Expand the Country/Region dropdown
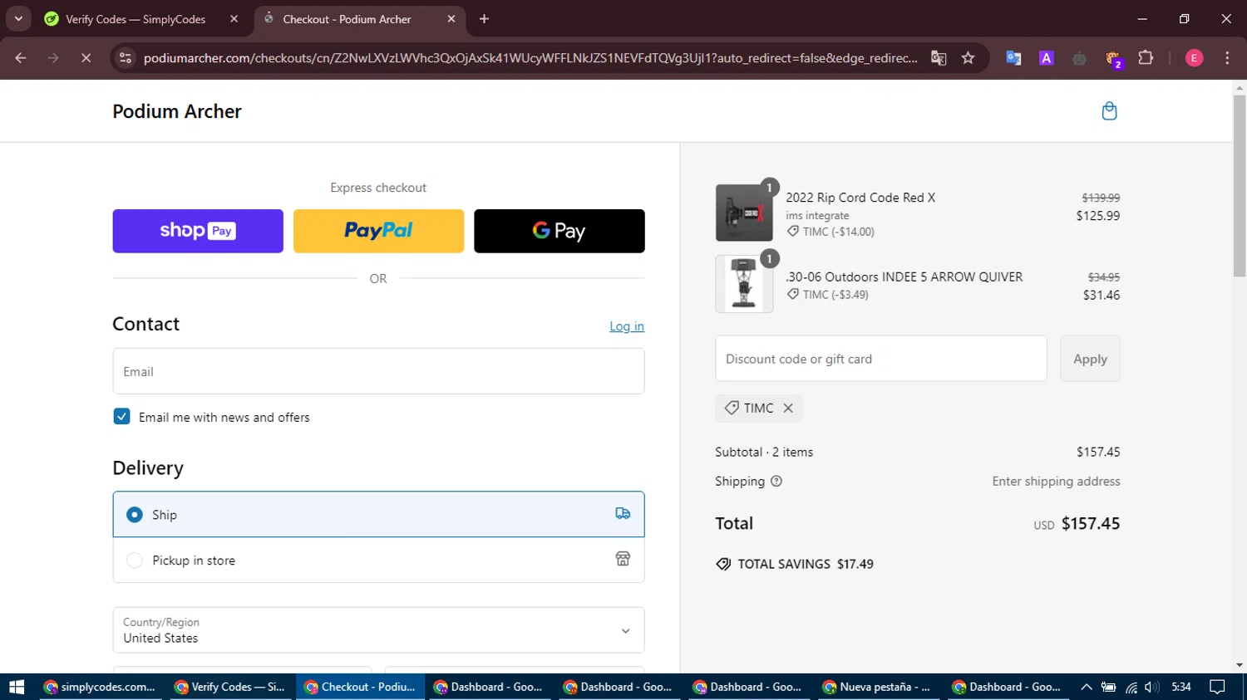Viewport: 1247px width, 700px height. 378,630
